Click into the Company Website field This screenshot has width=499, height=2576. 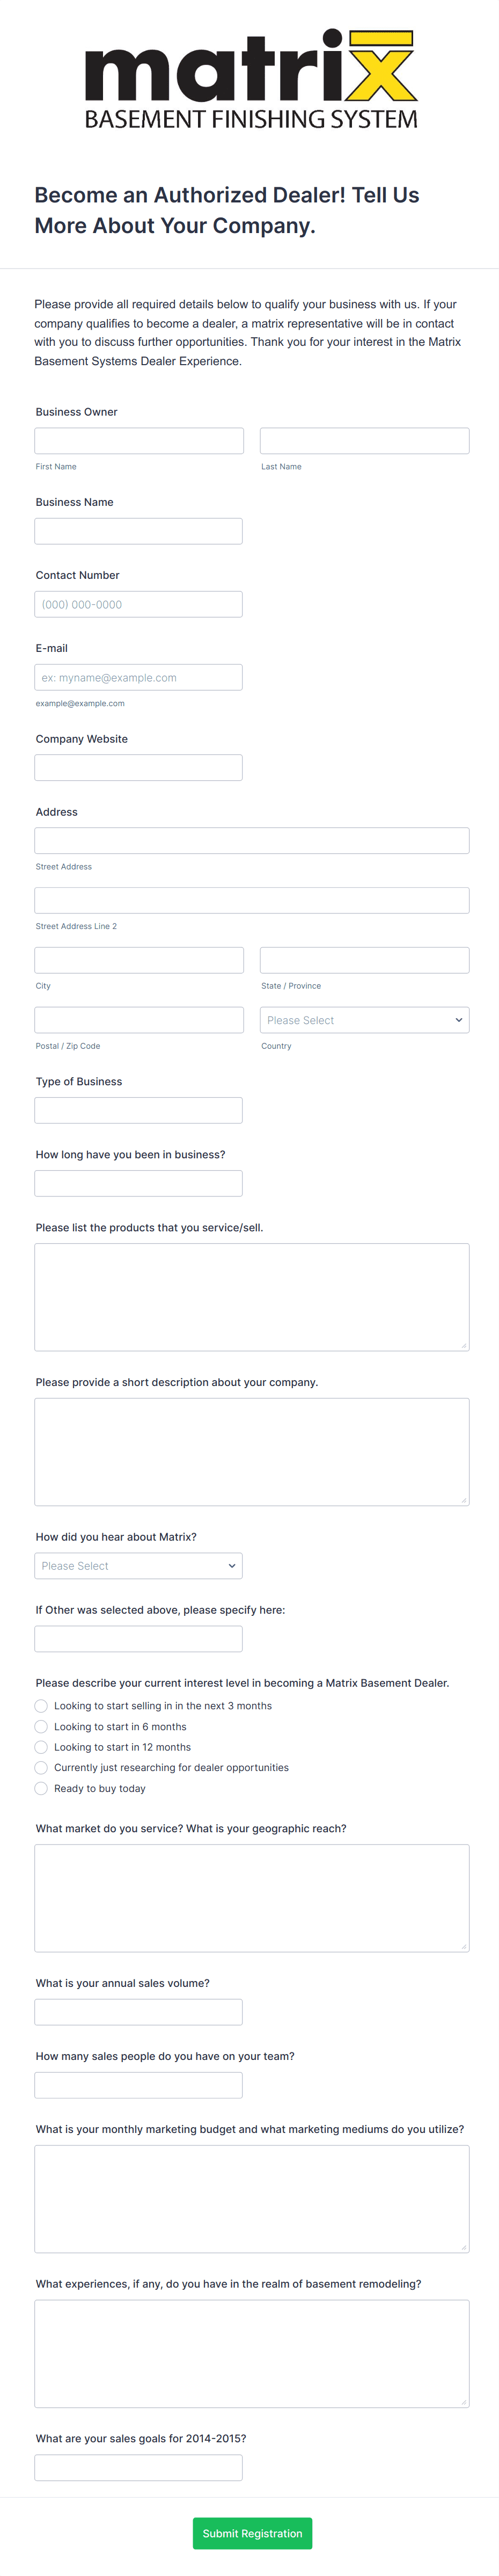click(138, 767)
